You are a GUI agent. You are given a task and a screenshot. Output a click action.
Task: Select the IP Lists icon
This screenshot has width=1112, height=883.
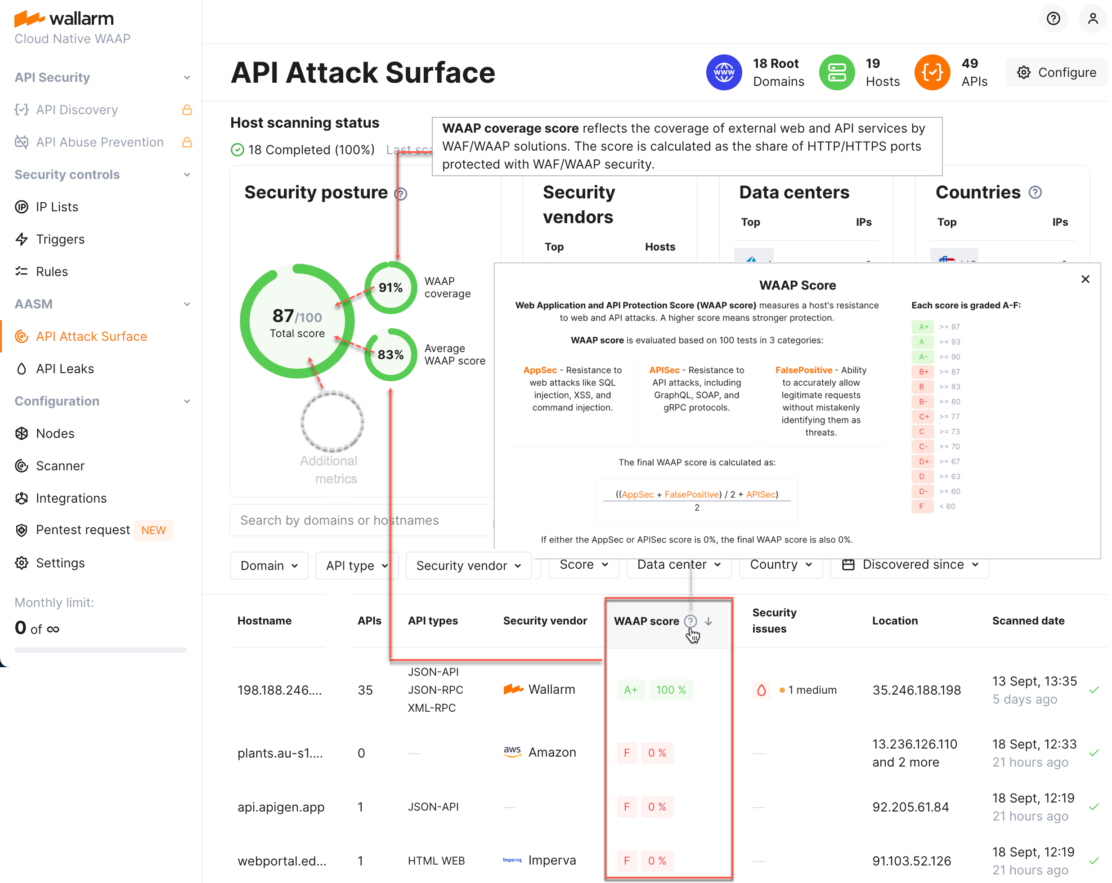pyautogui.click(x=22, y=207)
